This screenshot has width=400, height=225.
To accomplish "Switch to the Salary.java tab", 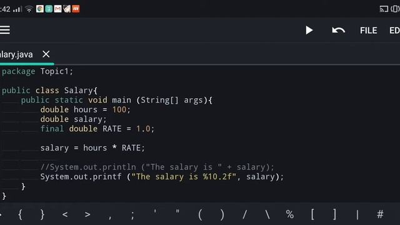I will 16,54.
